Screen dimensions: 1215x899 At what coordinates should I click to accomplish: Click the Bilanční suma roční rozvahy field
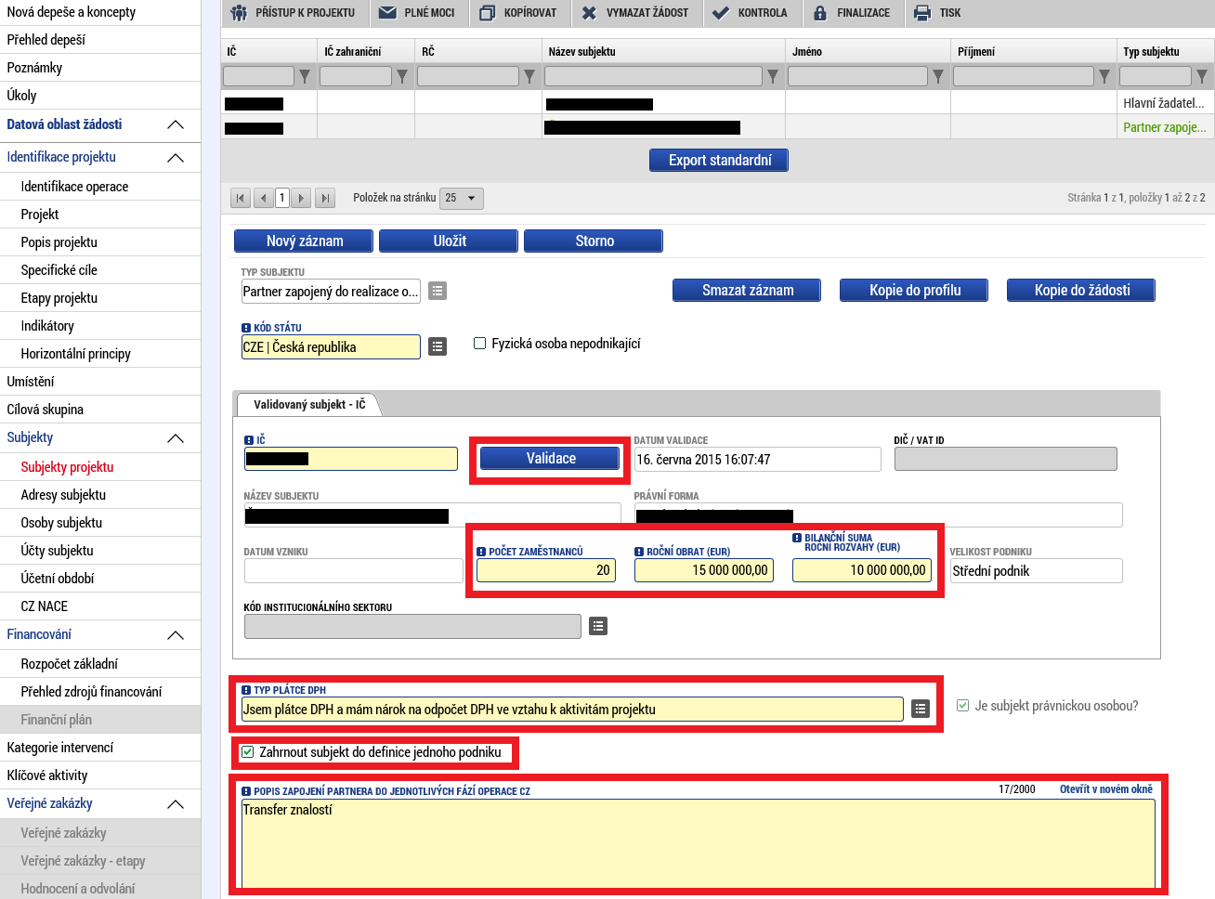point(861,570)
